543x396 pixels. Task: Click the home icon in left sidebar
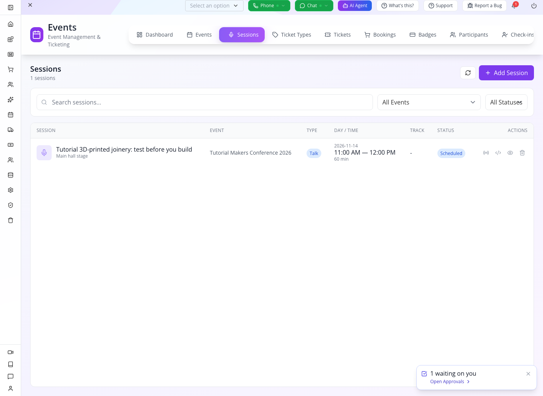pyautogui.click(x=11, y=24)
